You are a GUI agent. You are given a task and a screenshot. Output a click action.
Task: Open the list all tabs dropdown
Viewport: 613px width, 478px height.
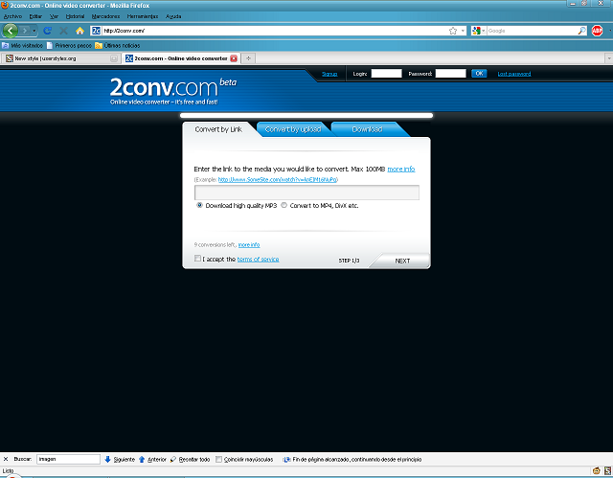coord(609,58)
